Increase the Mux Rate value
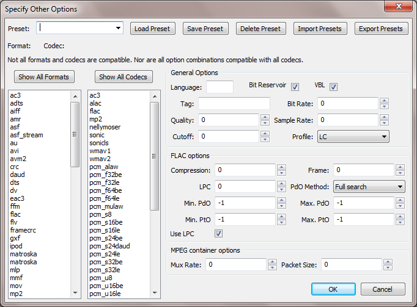The width and height of the screenshot is (417, 307). click(271, 262)
